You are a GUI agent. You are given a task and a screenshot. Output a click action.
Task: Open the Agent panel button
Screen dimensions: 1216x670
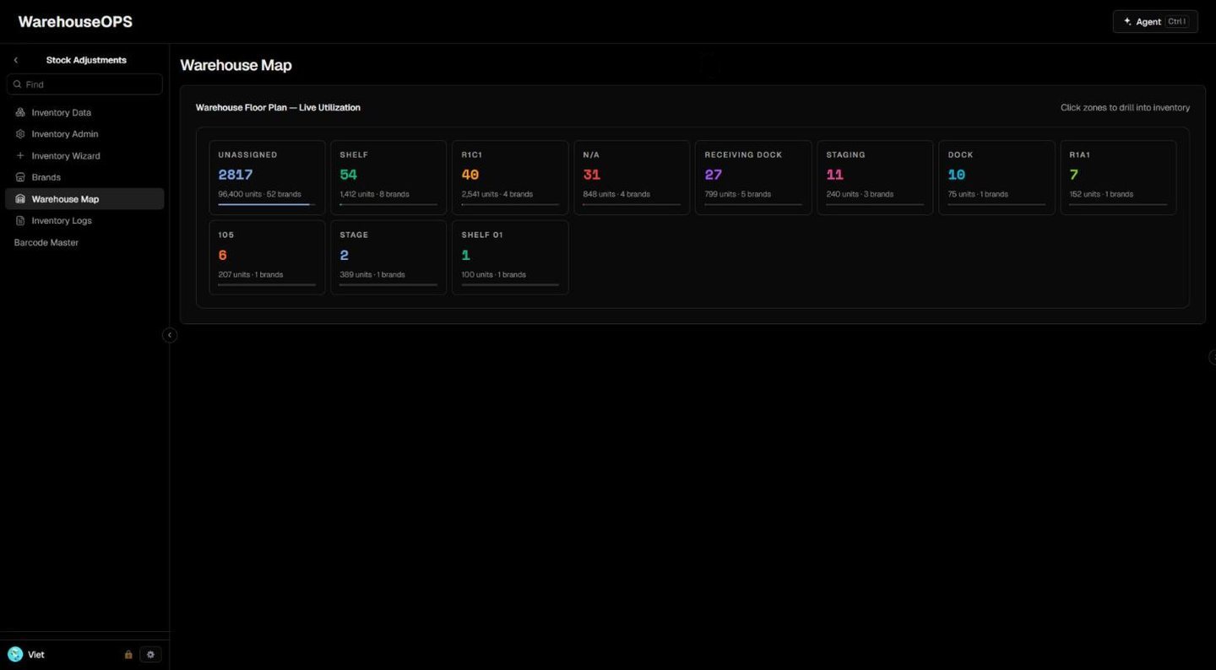point(1155,22)
